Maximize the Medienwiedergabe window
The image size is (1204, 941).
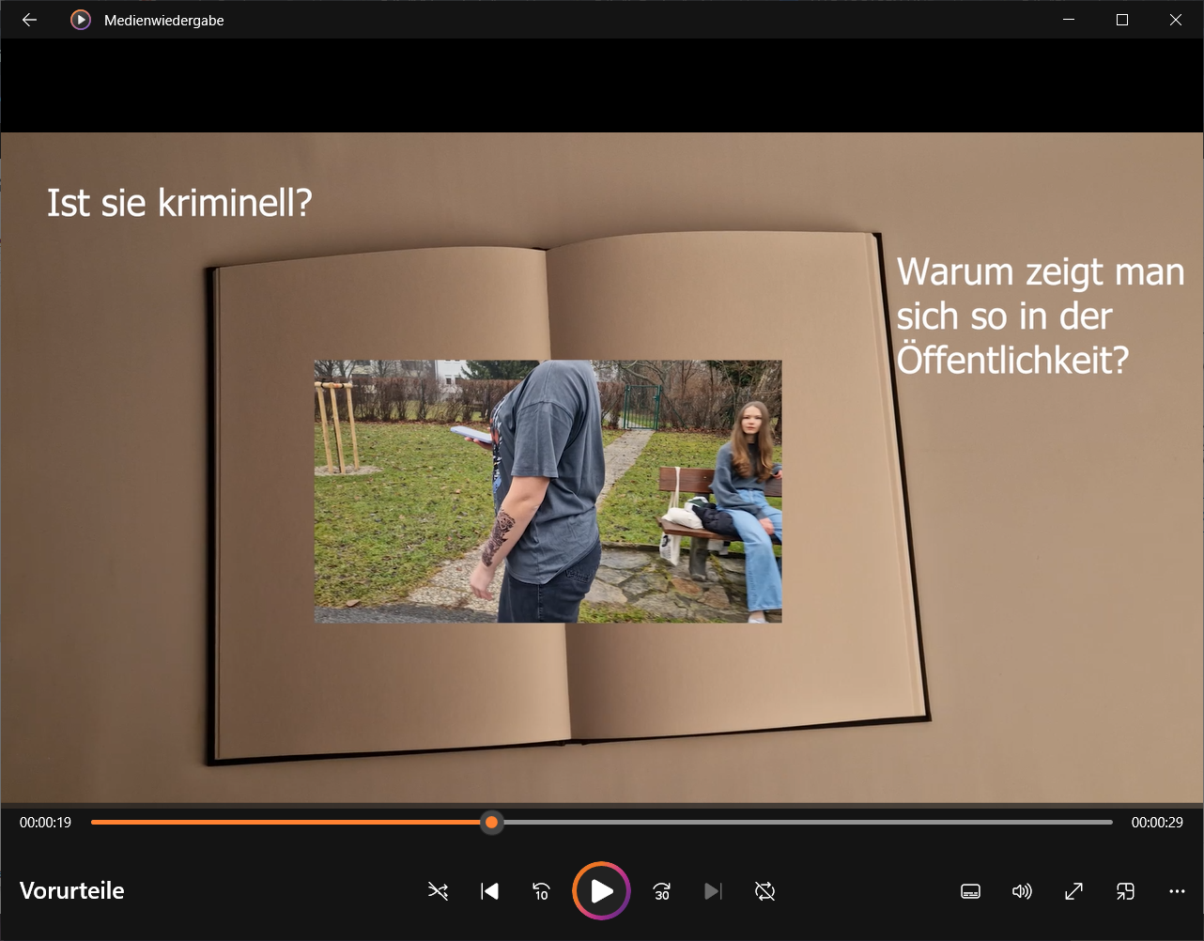point(1121,20)
